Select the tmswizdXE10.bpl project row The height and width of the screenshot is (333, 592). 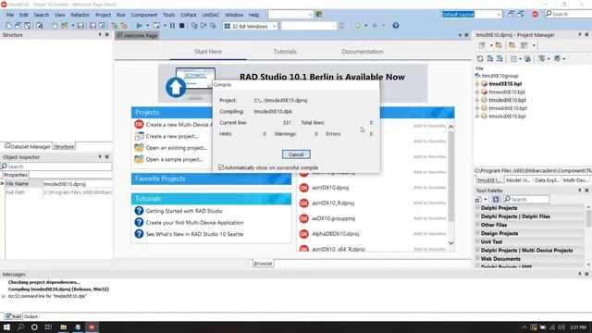pos(508,108)
